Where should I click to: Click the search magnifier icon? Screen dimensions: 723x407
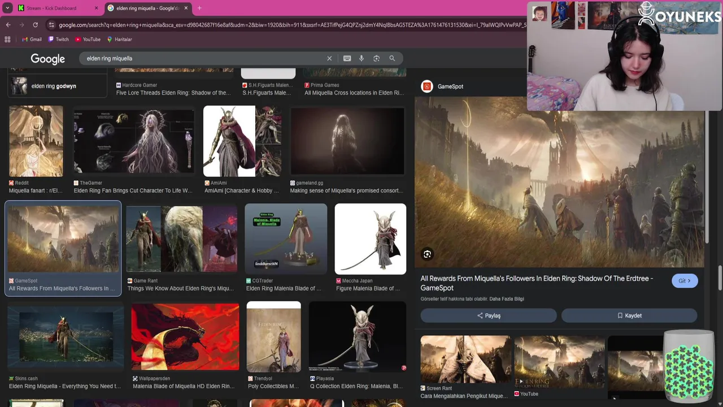(392, 58)
